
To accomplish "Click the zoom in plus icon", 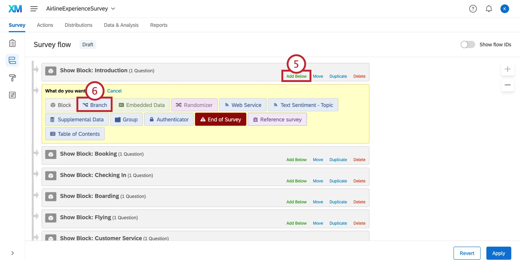I will (507, 69).
